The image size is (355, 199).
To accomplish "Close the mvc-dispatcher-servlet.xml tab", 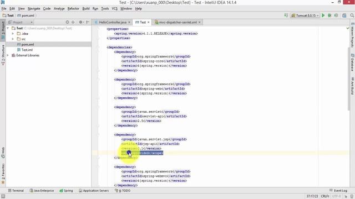I will click(x=200, y=22).
